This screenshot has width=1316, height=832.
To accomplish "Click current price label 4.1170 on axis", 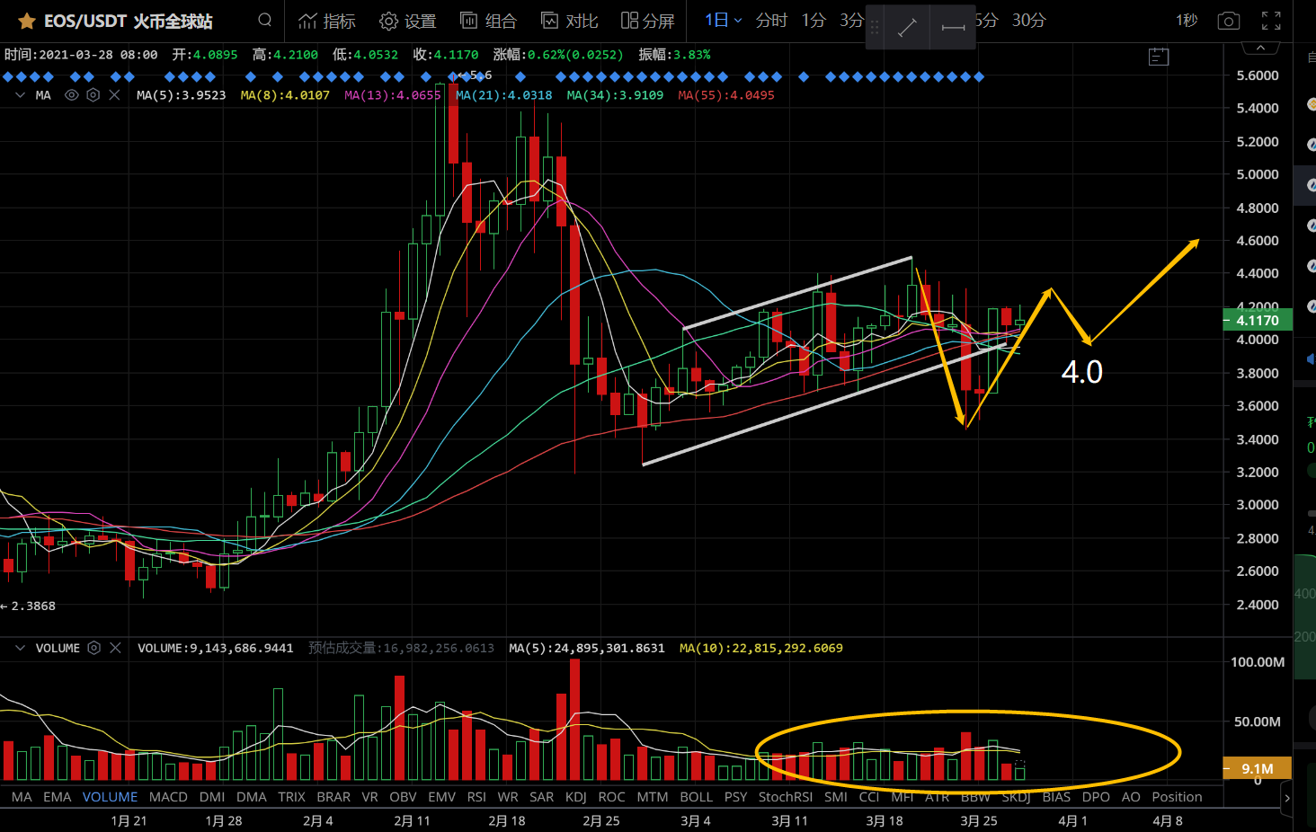I will coord(1258,320).
